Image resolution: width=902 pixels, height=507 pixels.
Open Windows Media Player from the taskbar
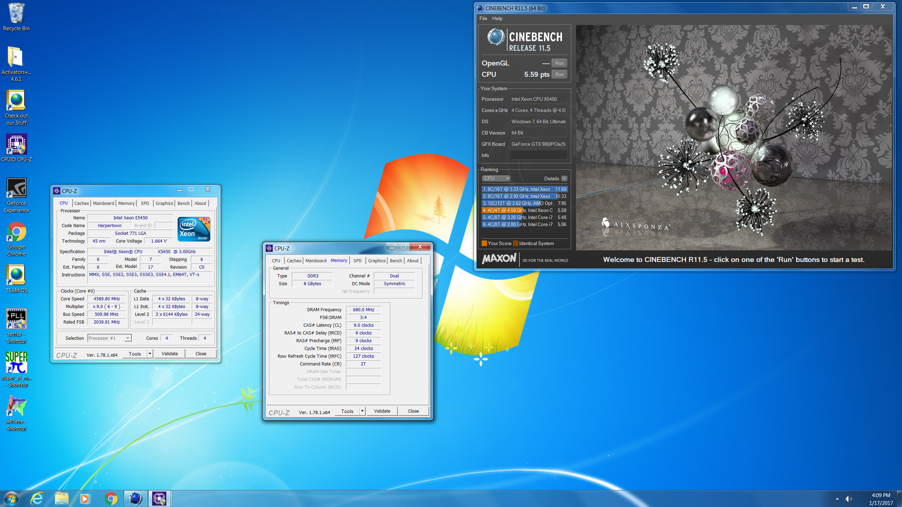[x=85, y=499]
